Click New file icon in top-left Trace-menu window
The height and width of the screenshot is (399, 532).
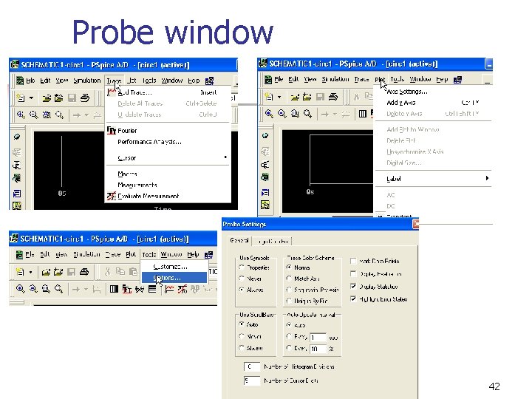tap(21, 98)
